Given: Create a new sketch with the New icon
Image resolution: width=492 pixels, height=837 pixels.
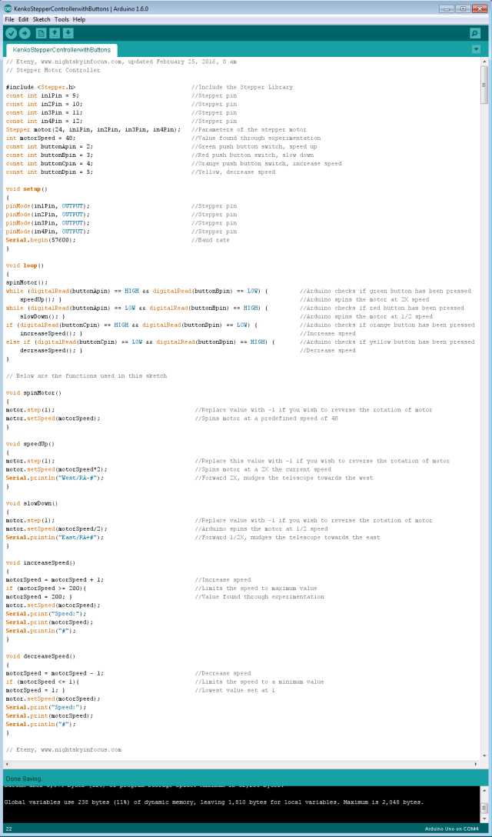Looking at the screenshot, I should tap(41, 34).
